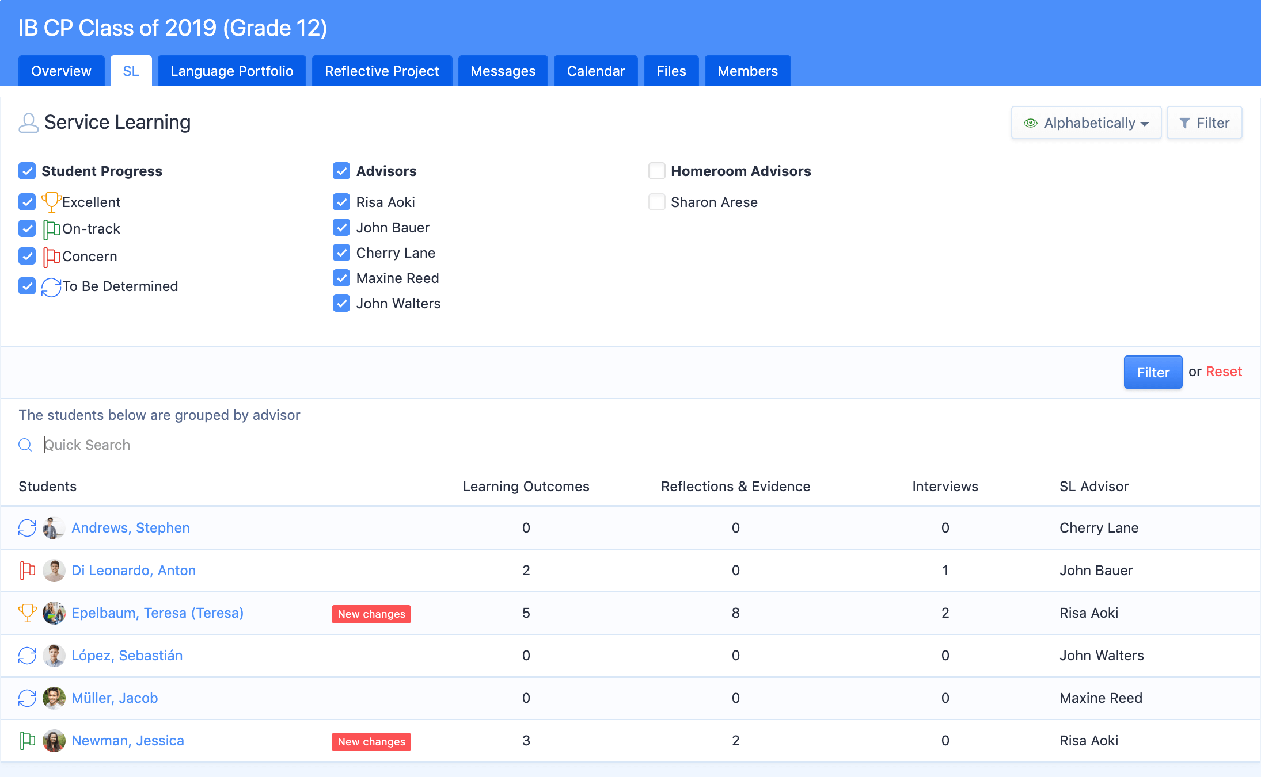Click the Quick Search magnifier icon

coord(25,445)
